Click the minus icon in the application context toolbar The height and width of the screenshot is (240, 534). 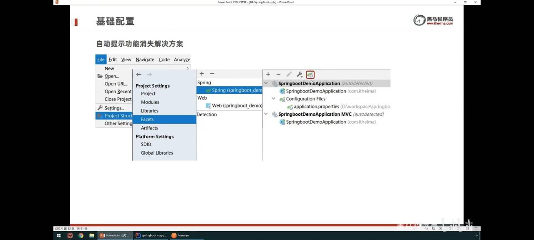coord(278,75)
